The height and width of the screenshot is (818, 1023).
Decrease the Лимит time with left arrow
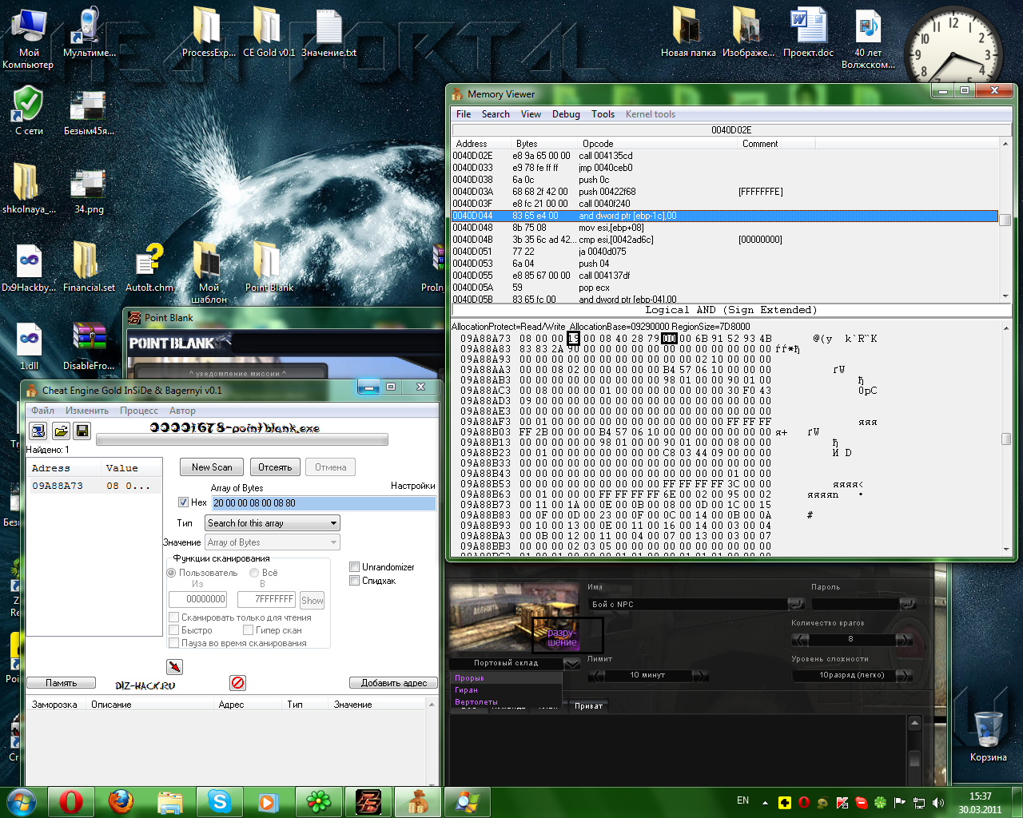coord(597,675)
